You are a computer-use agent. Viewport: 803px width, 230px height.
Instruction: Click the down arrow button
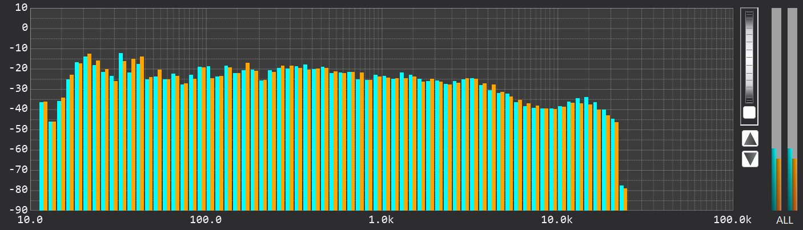tap(750, 159)
